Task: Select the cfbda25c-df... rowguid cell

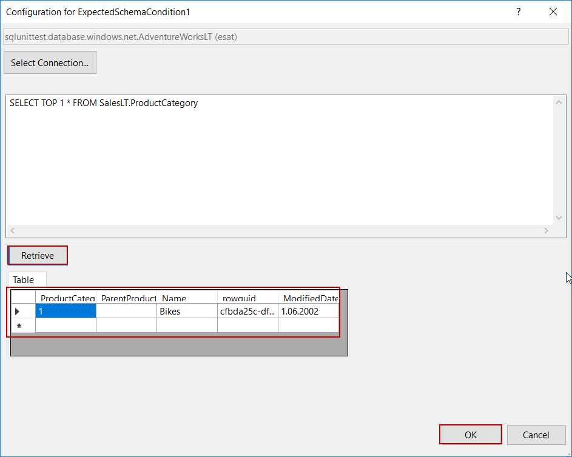Action: coord(247,311)
